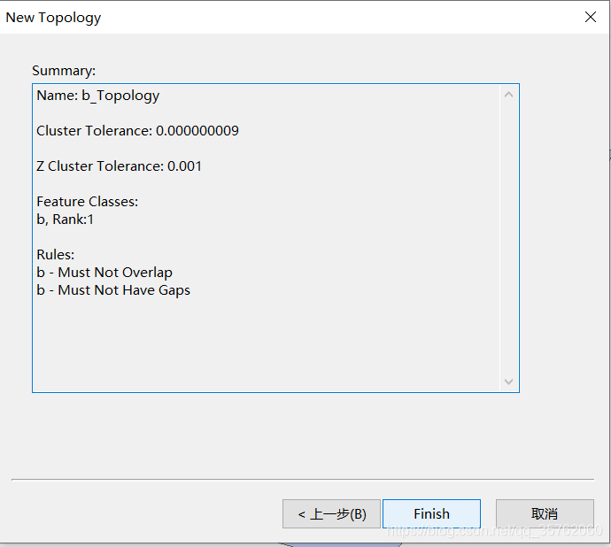This screenshot has width=611, height=547.
Task: Select the 'b, Rank:1' line
Action: click(65, 220)
